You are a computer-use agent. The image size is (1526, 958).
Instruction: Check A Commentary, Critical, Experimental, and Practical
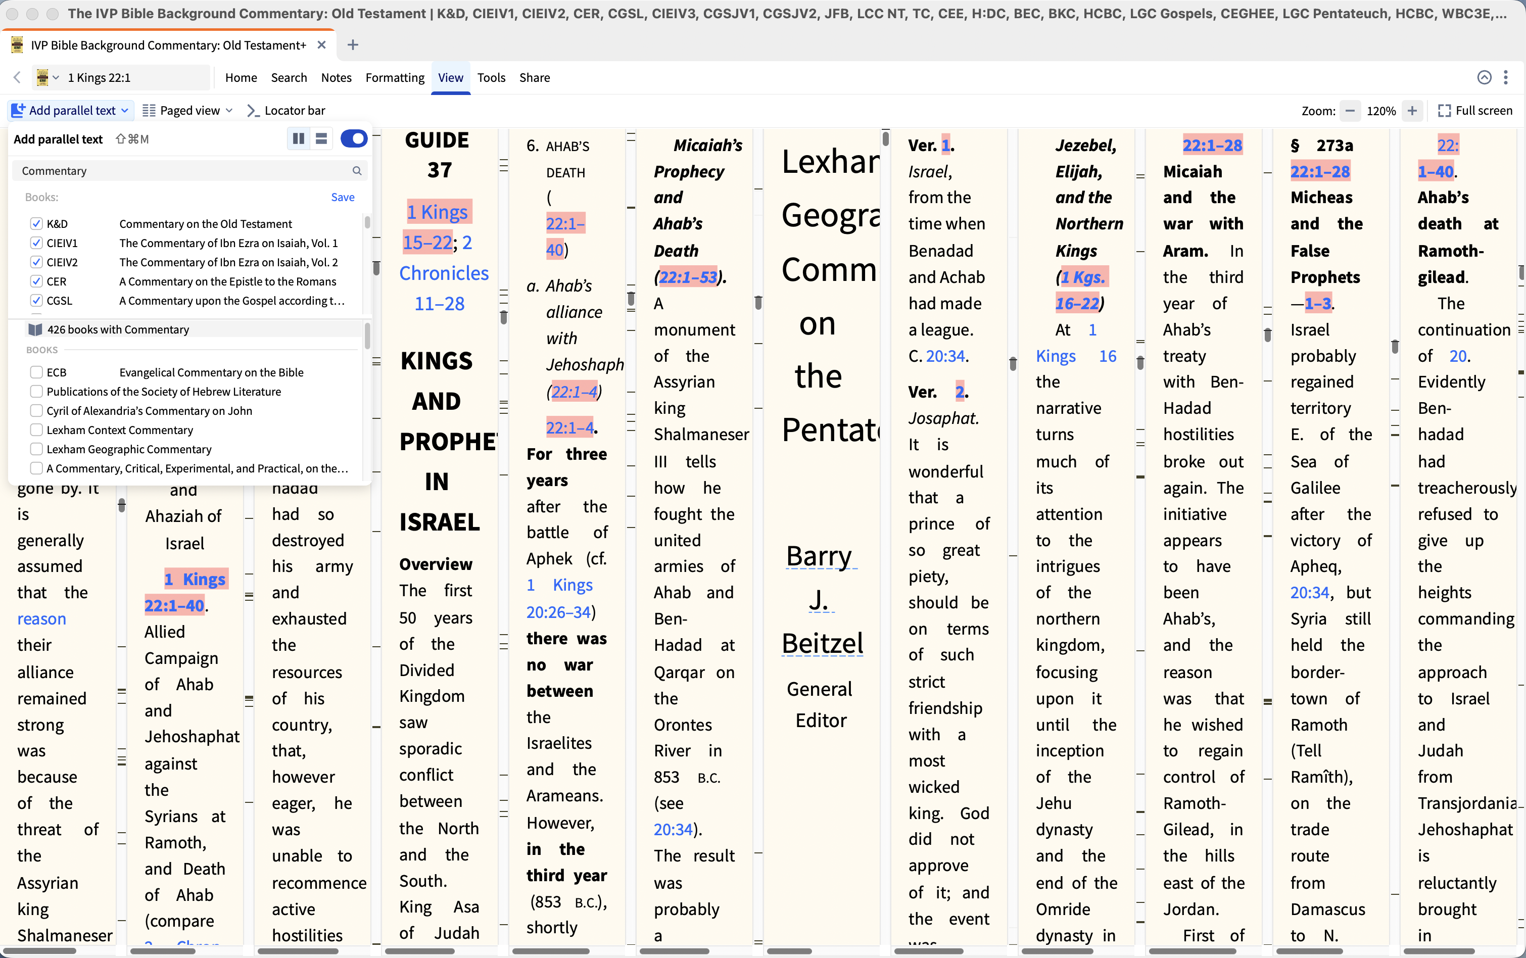36,468
